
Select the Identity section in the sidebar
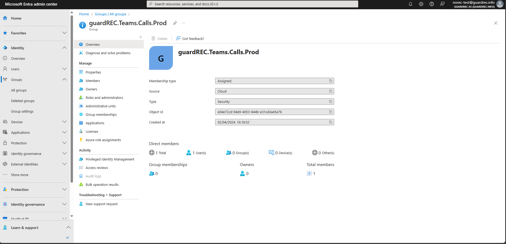(17, 48)
